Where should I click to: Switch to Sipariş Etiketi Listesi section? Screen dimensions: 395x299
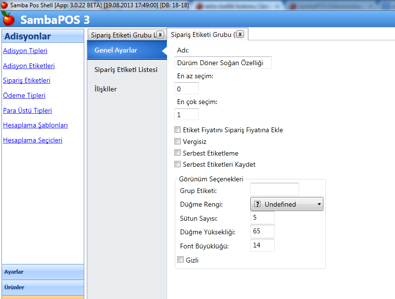pos(126,70)
